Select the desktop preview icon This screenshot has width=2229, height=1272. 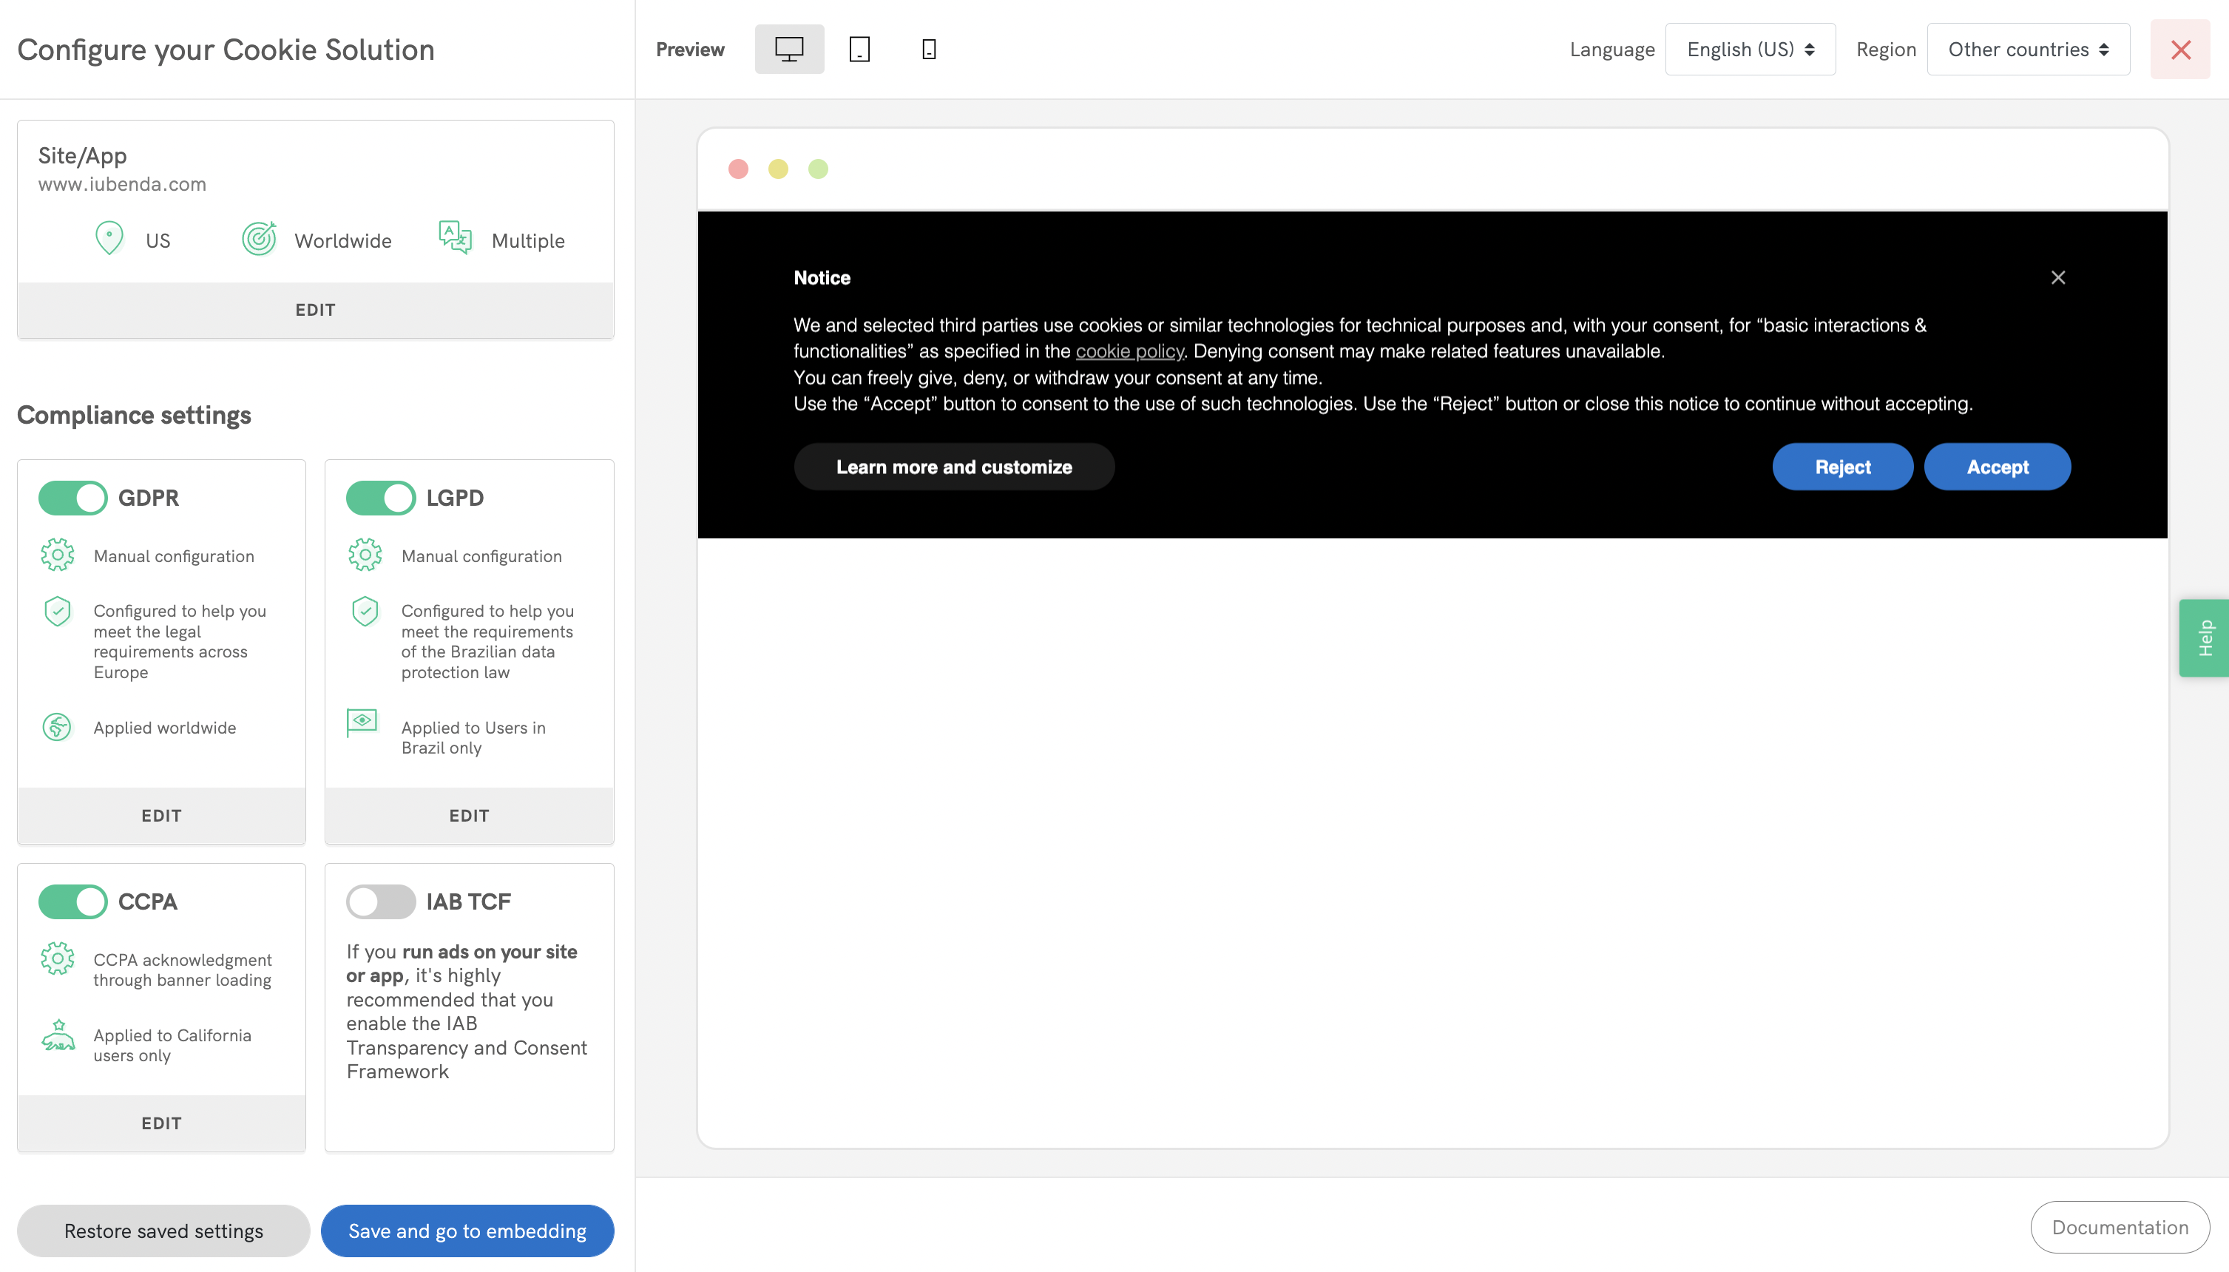pos(788,48)
